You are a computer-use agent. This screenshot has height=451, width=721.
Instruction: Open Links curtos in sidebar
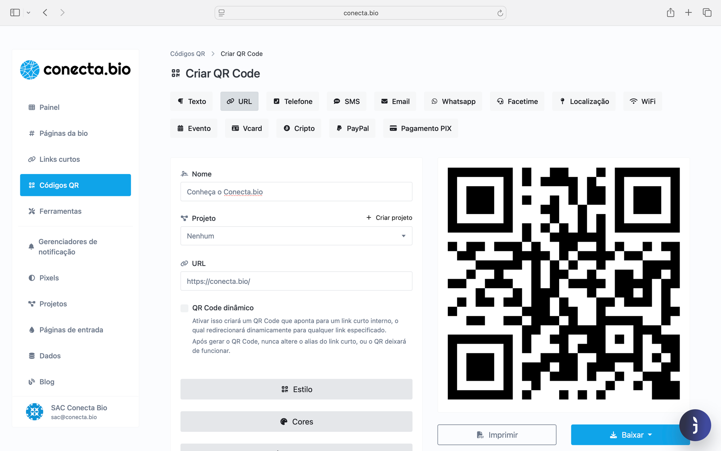coord(59,159)
